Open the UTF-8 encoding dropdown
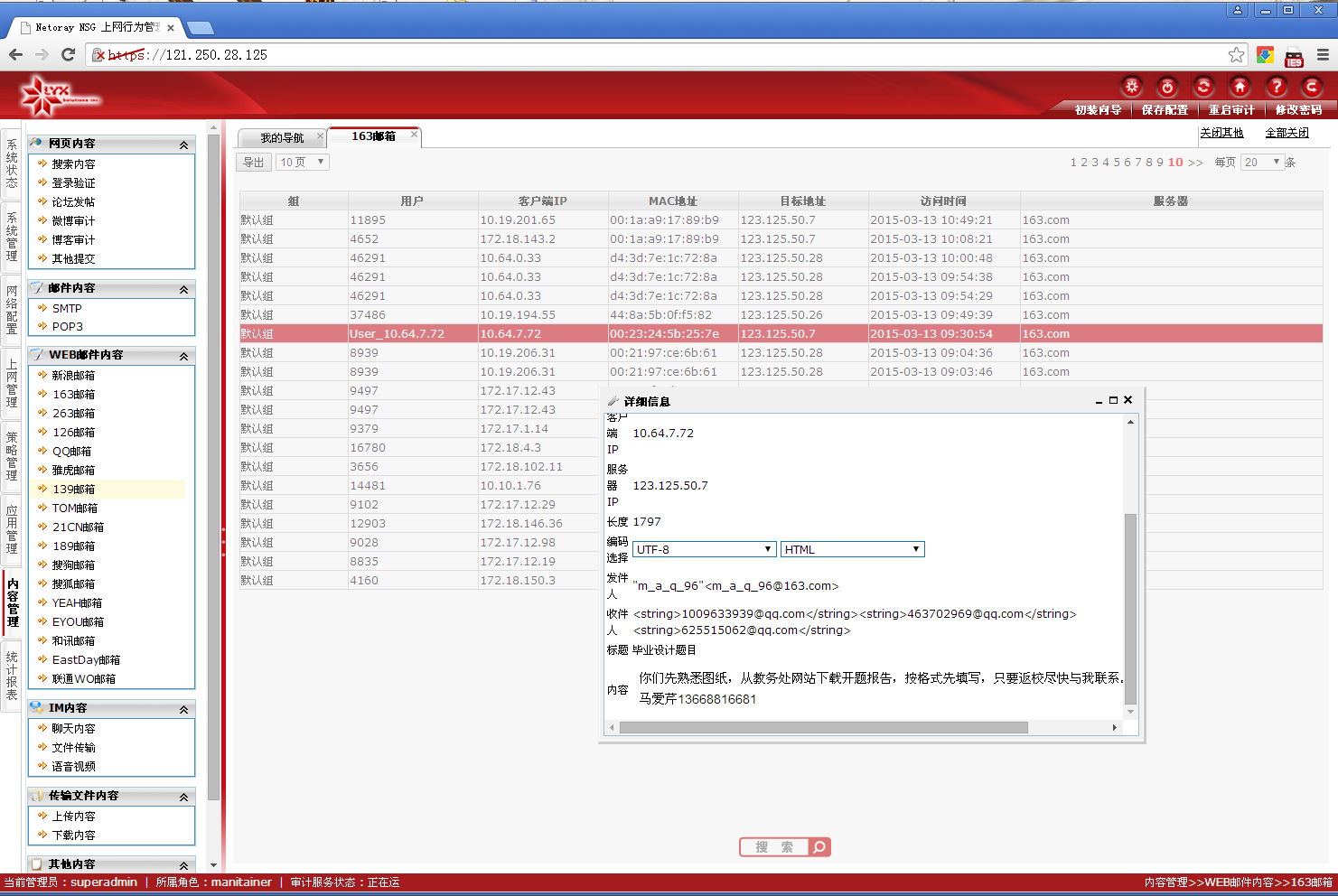This screenshot has width=1338, height=896. [704, 549]
